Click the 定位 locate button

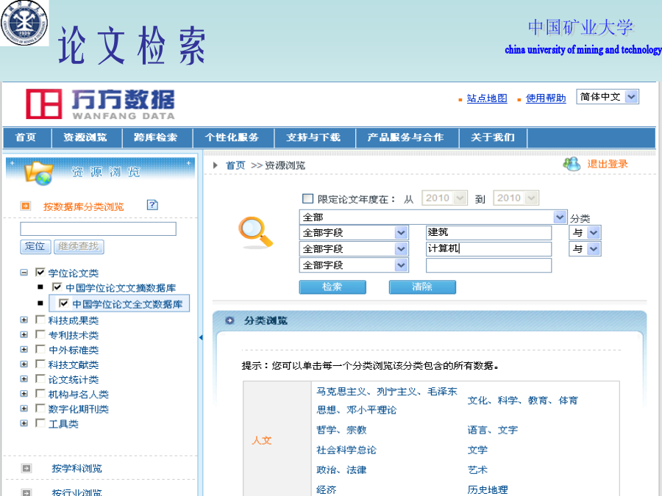35,246
